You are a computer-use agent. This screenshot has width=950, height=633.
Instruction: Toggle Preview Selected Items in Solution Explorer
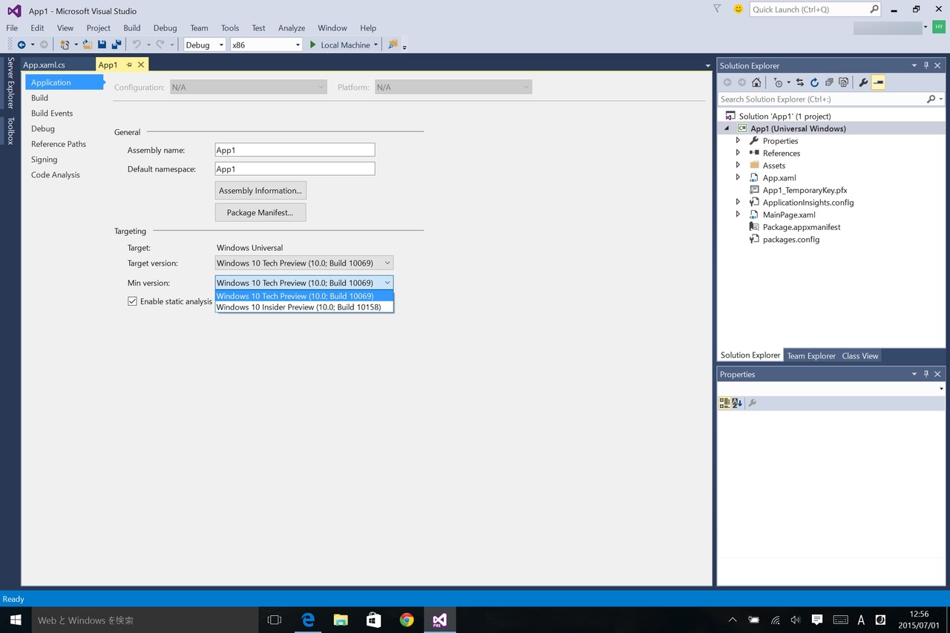pyautogui.click(x=878, y=82)
